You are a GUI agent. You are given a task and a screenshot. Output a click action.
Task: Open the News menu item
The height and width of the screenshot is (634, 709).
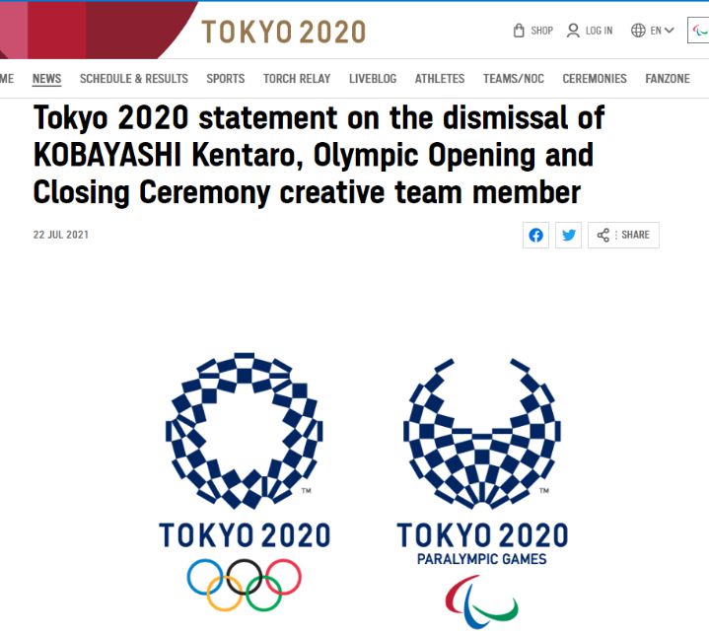point(46,79)
